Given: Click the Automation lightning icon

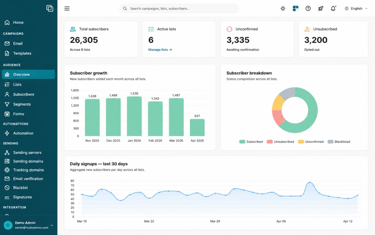Looking at the screenshot, I should pos(7,133).
